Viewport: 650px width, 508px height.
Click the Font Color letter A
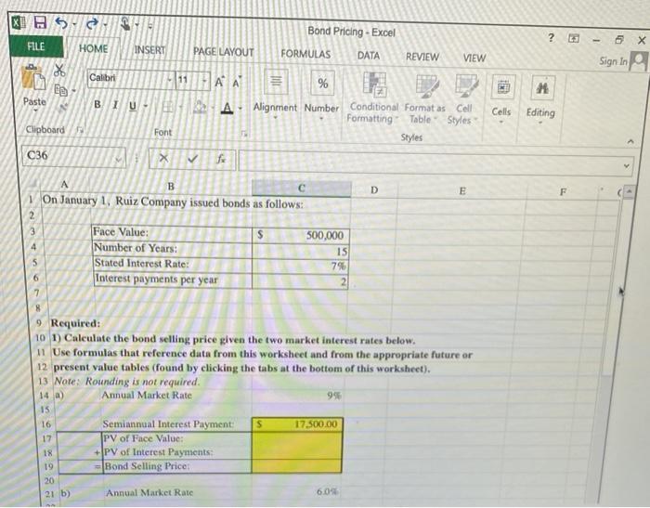coord(227,109)
